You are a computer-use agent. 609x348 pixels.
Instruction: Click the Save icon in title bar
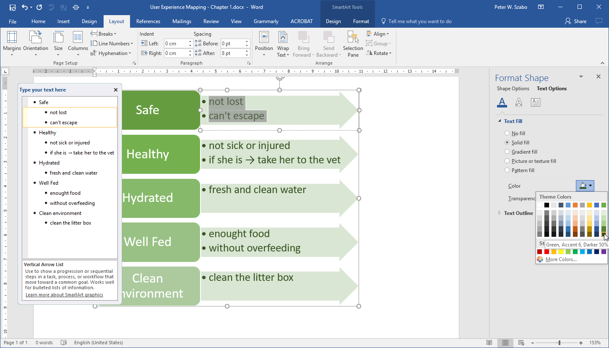(x=13, y=7)
